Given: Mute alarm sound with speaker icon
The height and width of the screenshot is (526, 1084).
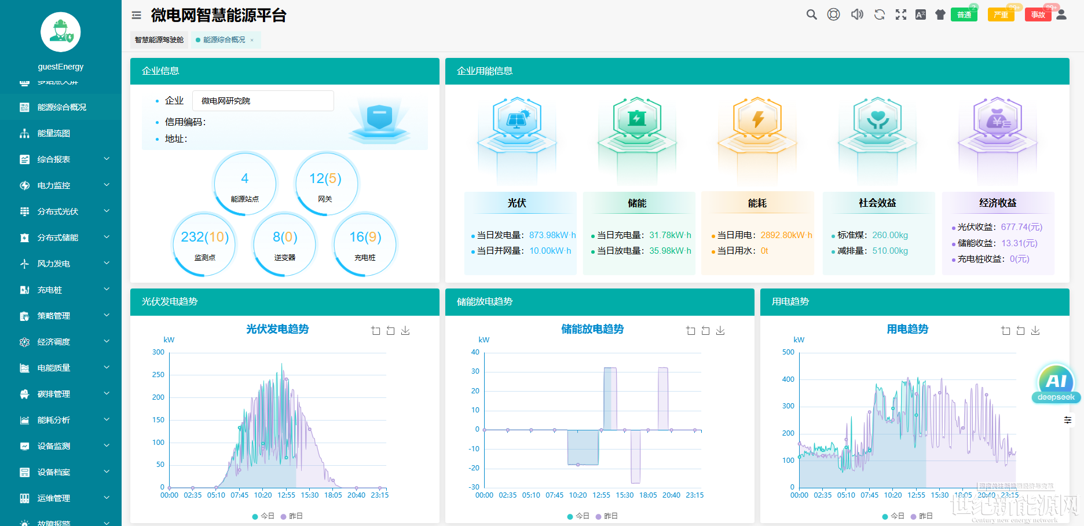Looking at the screenshot, I should coord(857,14).
